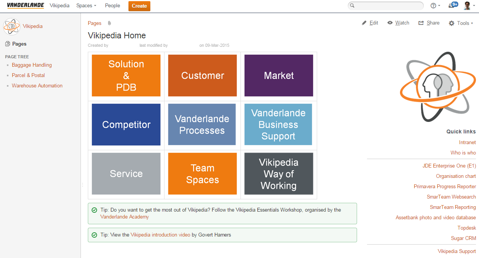Screen dimensions: 479x258
Task: Open the grey Service tile
Action: 126,174
